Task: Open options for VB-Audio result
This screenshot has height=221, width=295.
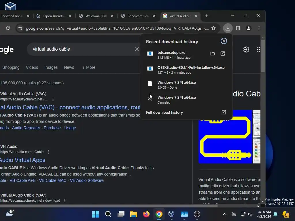Action: click(x=48, y=152)
